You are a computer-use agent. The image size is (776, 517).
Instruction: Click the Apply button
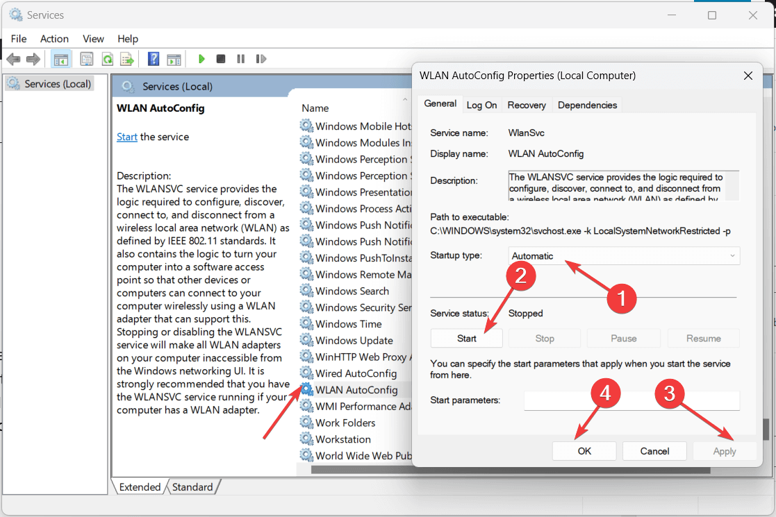click(x=725, y=451)
